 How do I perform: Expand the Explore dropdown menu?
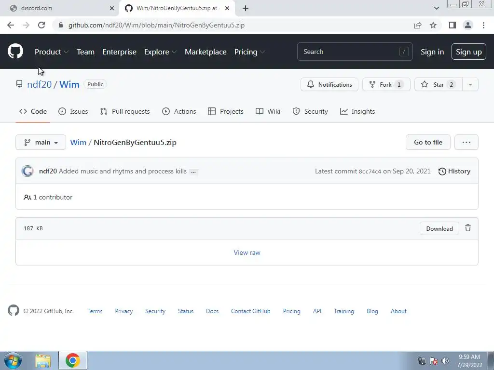pos(160,52)
